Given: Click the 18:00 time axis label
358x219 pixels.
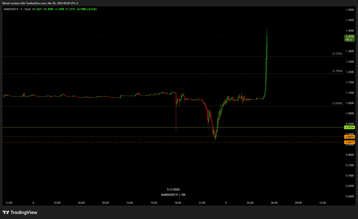Looking at the screenshot, I should 178,203.
